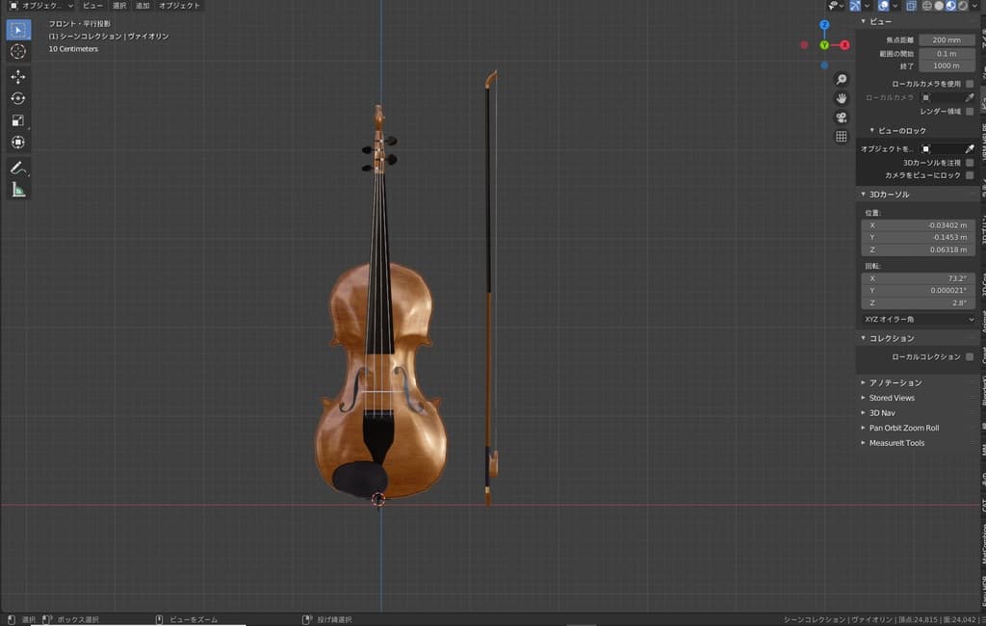Viewport: 986px width, 626px height.
Task: Click the red X axis gizmo button
Action: tap(844, 45)
